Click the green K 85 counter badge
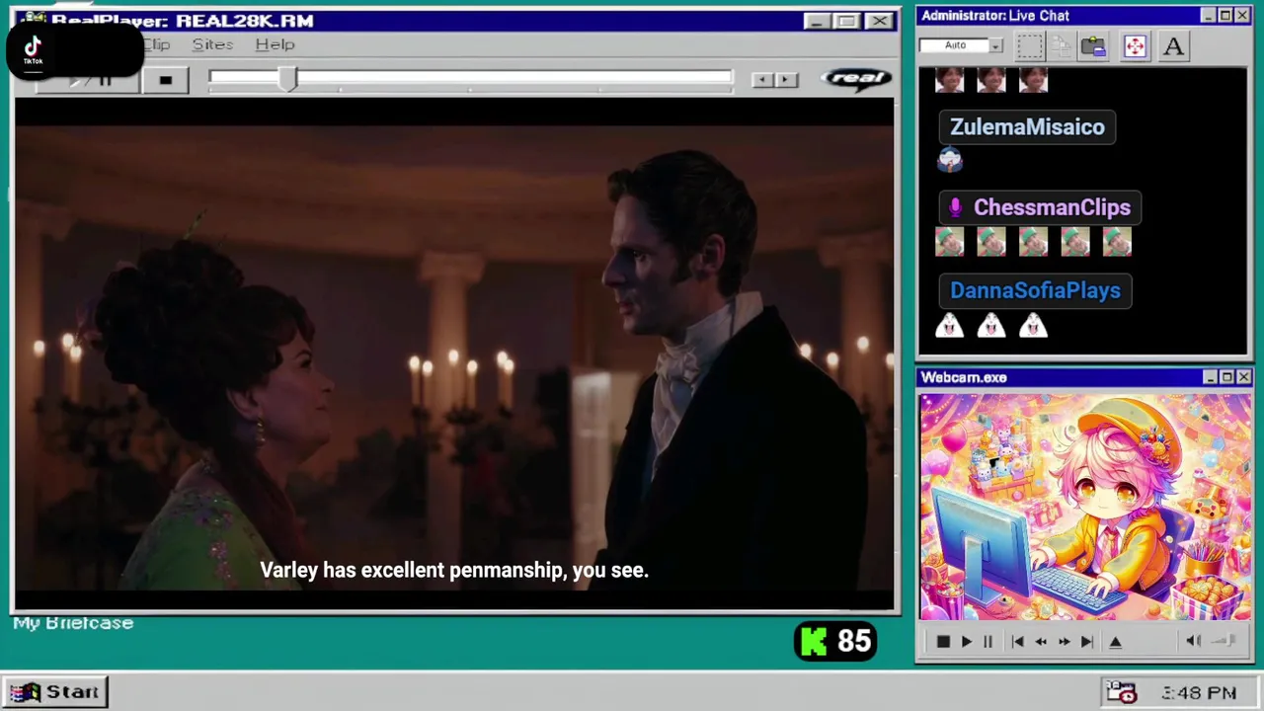 click(835, 642)
